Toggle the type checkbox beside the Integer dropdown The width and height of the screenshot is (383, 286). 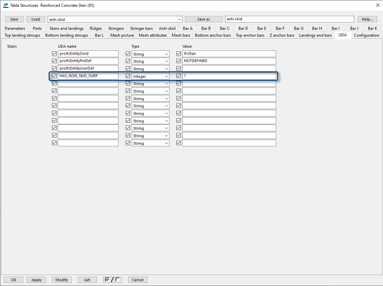click(x=128, y=76)
